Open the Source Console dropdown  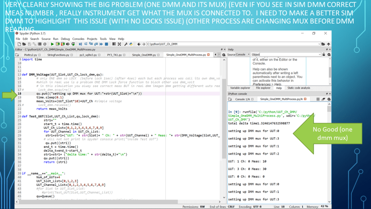tap(248, 55)
